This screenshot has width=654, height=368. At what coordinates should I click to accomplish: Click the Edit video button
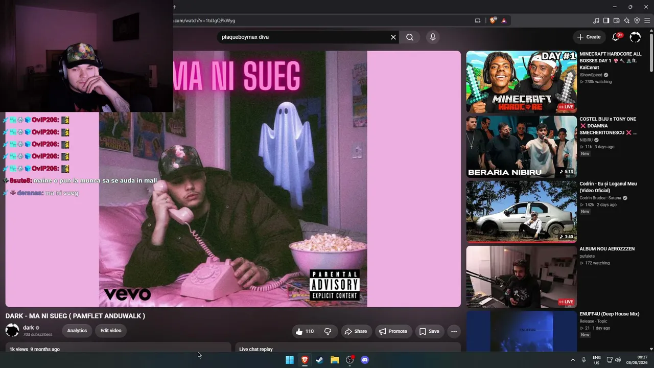(111, 331)
